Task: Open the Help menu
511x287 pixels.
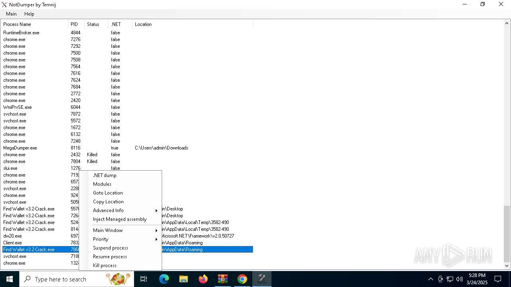Action: pos(29,14)
